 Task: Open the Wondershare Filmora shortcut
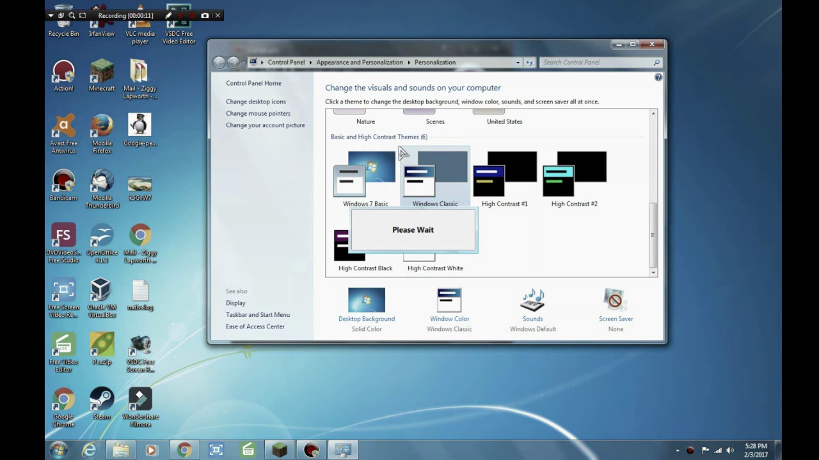(x=140, y=408)
